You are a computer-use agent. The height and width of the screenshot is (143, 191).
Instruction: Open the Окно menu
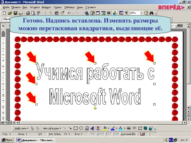80,7
